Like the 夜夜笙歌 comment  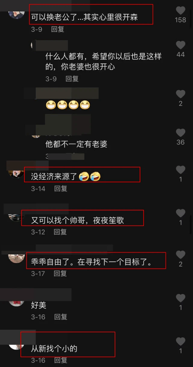click(181, 213)
